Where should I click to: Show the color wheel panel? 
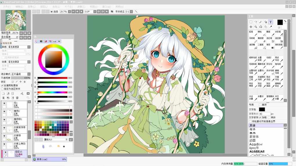pyautogui.click(x=37, y=41)
